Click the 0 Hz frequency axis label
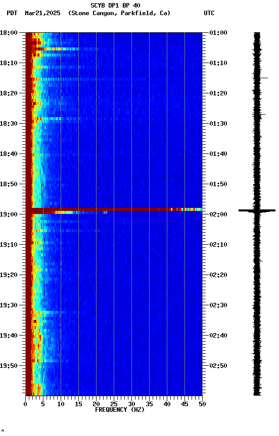 [25, 404]
